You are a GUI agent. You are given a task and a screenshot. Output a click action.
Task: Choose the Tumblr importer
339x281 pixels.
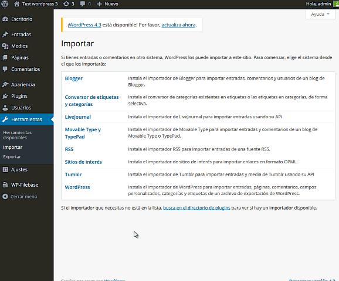[x=73, y=174]
